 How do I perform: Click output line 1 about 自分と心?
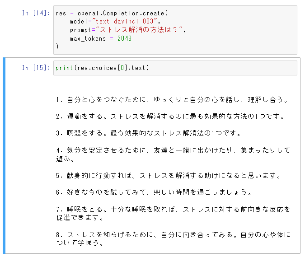click(172, 100)
